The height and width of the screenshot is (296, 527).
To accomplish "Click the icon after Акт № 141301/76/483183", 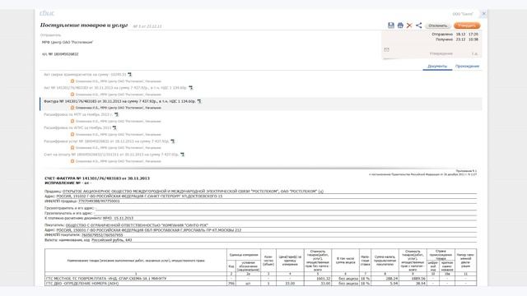I will coord(190,88).
